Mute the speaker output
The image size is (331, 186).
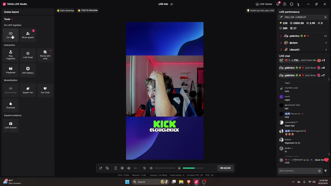click(151, 168)
